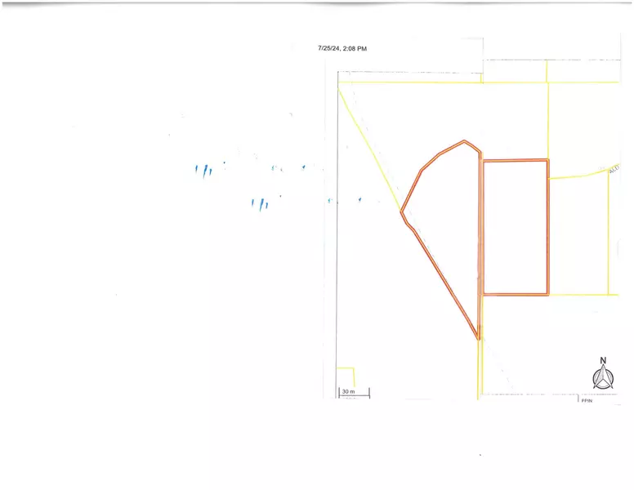
Task: Click the yellow diagonal boundary line at upper left
Action: click(x=368, y=147)
